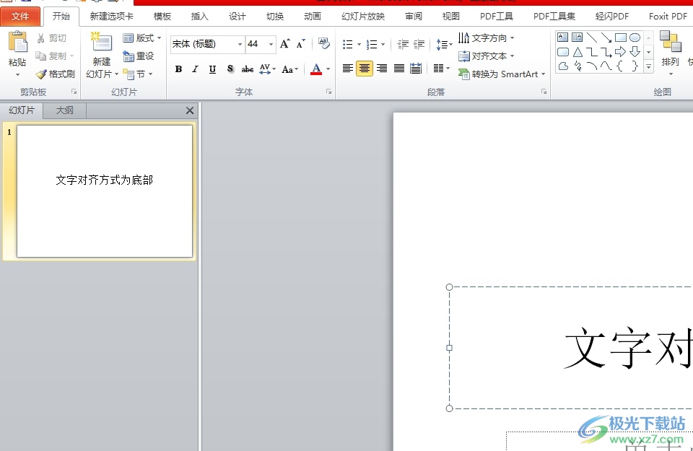693x451 pixels.
Task: Pick the straight line shape
Action: 592,38
